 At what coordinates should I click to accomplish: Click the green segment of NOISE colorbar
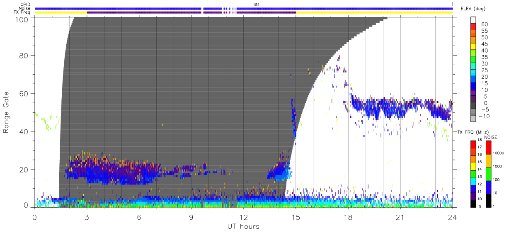(x=488, y=173)
